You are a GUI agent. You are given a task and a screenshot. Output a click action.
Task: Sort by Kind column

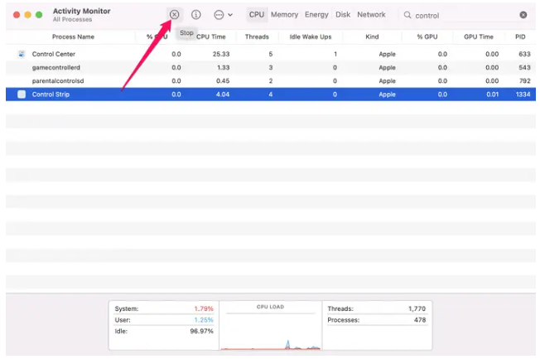point(372,36)
